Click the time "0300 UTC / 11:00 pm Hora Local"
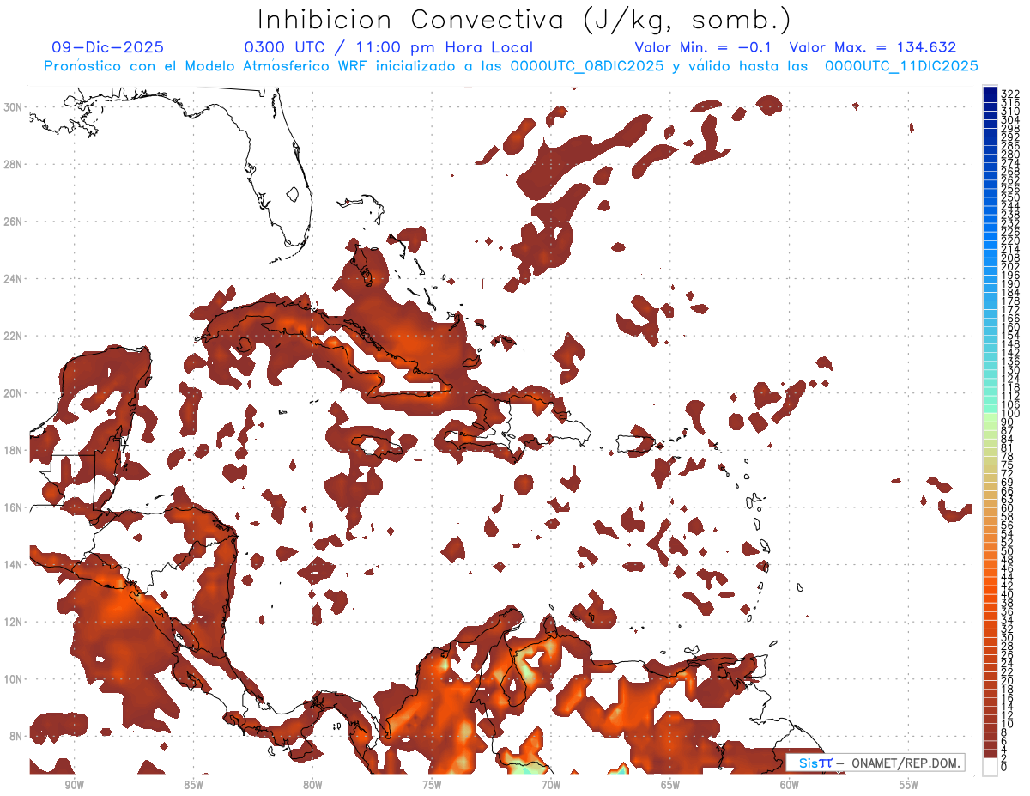The image size is (1030, 796). tap(389, 48)
